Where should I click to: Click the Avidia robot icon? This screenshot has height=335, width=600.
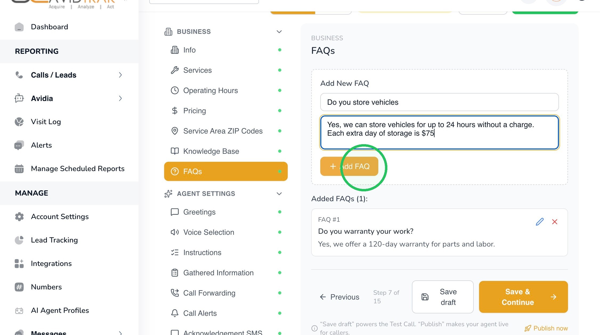pos(19,98)
